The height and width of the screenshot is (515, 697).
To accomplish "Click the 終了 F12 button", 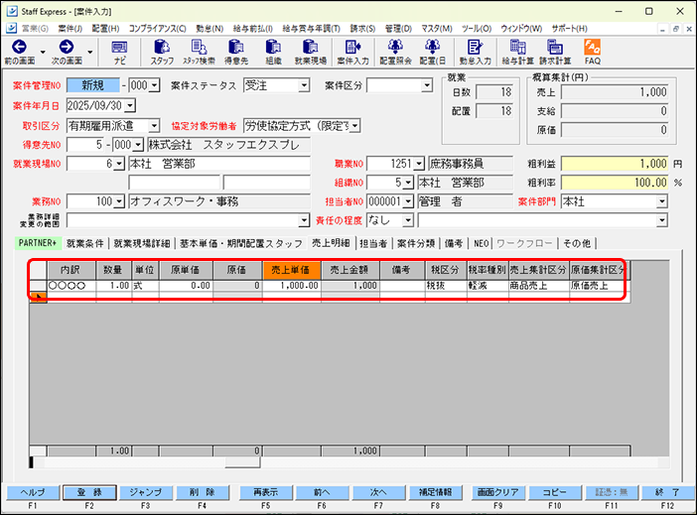I will [667, 492].
